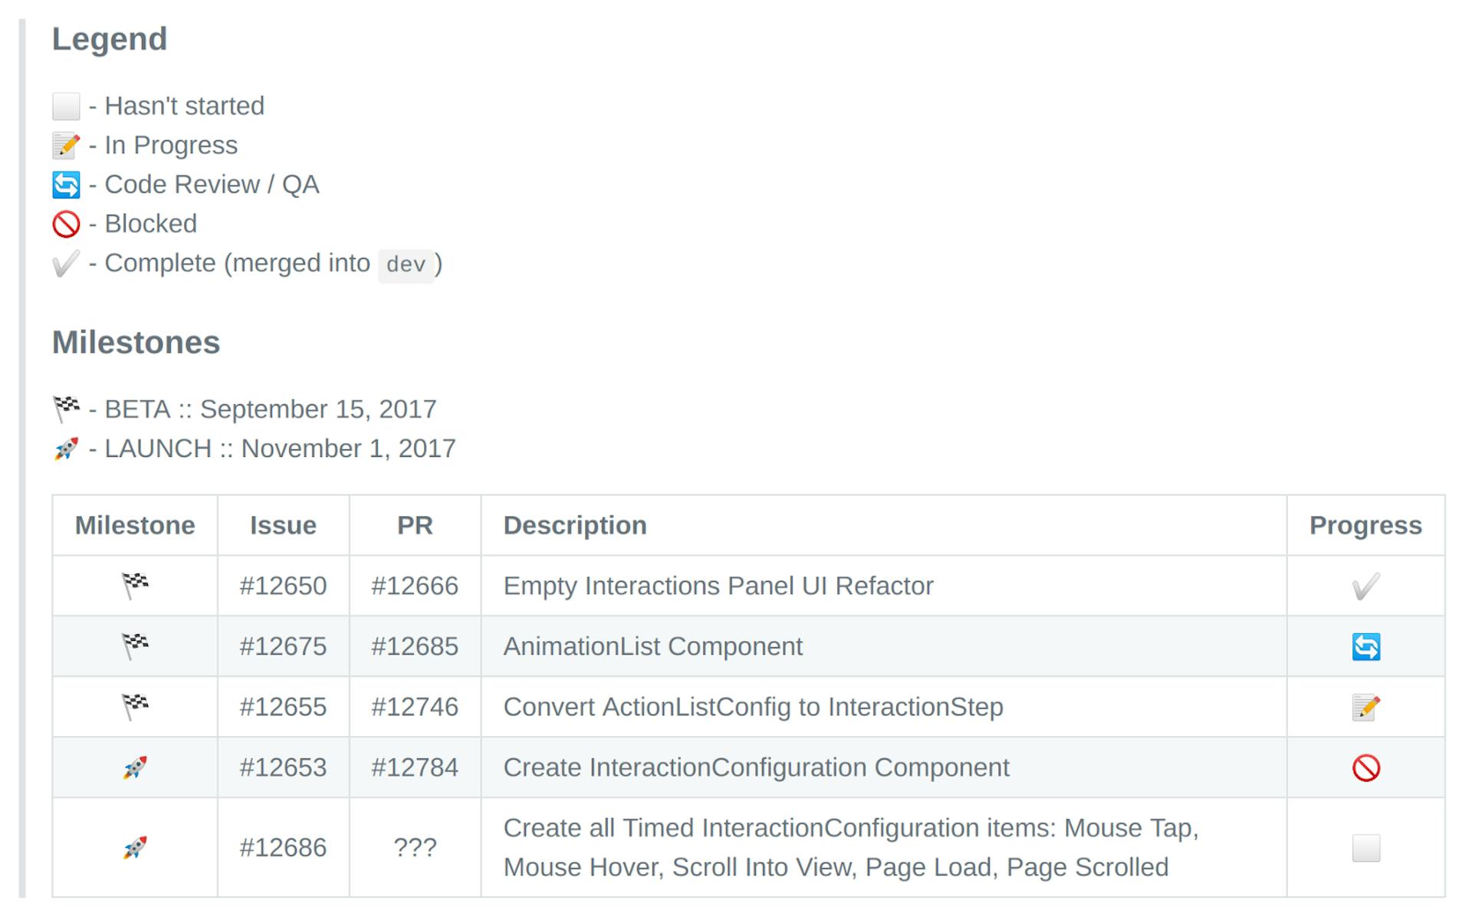Open issue #12686 link

click(x=283, y=847)
